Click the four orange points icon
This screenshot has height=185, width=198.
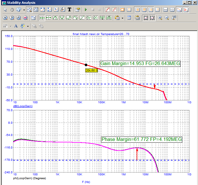tap(129, 10)
